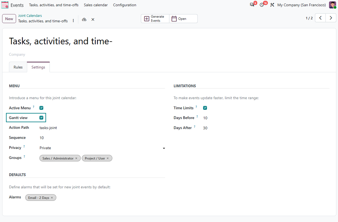Open the user avatar menu
Viewport: 338px width, 222px height.
click(333, 5)
